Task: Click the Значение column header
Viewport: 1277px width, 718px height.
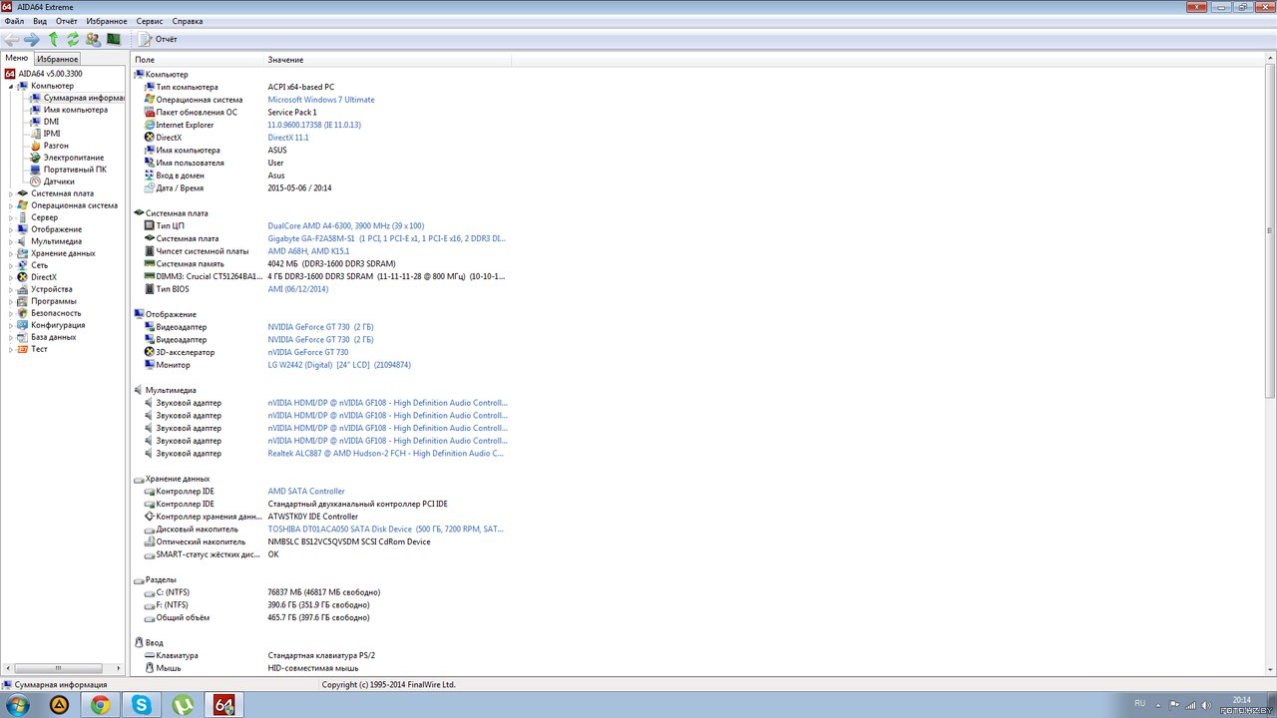Action: click(387, 60)
